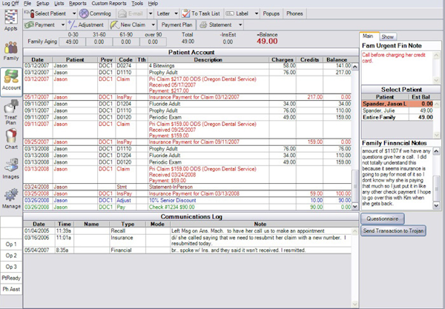Screen dimensions: 445x309
Task: Open the Apps module icon
Action: 11,17
